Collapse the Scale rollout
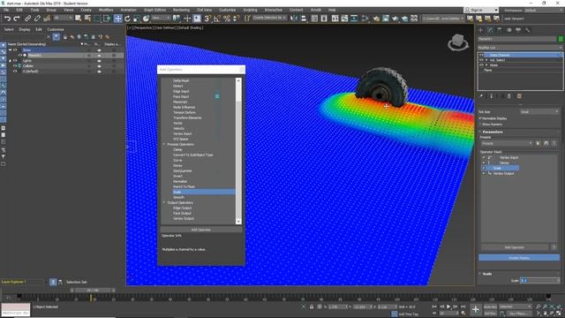This screenshot has height=318, width=565. pyautogui.click(x=486, y=274)
